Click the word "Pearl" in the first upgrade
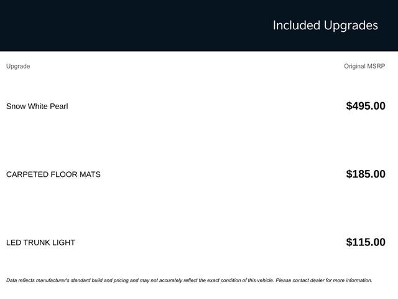Viewport: 398px width, 299px height. click(x=58, y=107)
